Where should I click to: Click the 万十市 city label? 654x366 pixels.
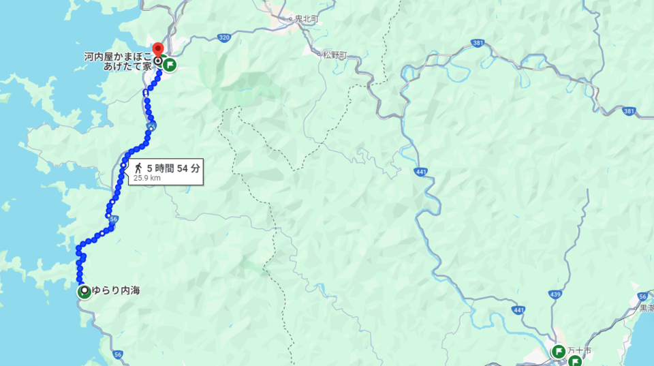click(x=579, y=350)
